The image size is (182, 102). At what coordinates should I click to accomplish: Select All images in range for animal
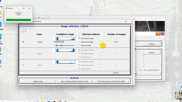point(79,38)
